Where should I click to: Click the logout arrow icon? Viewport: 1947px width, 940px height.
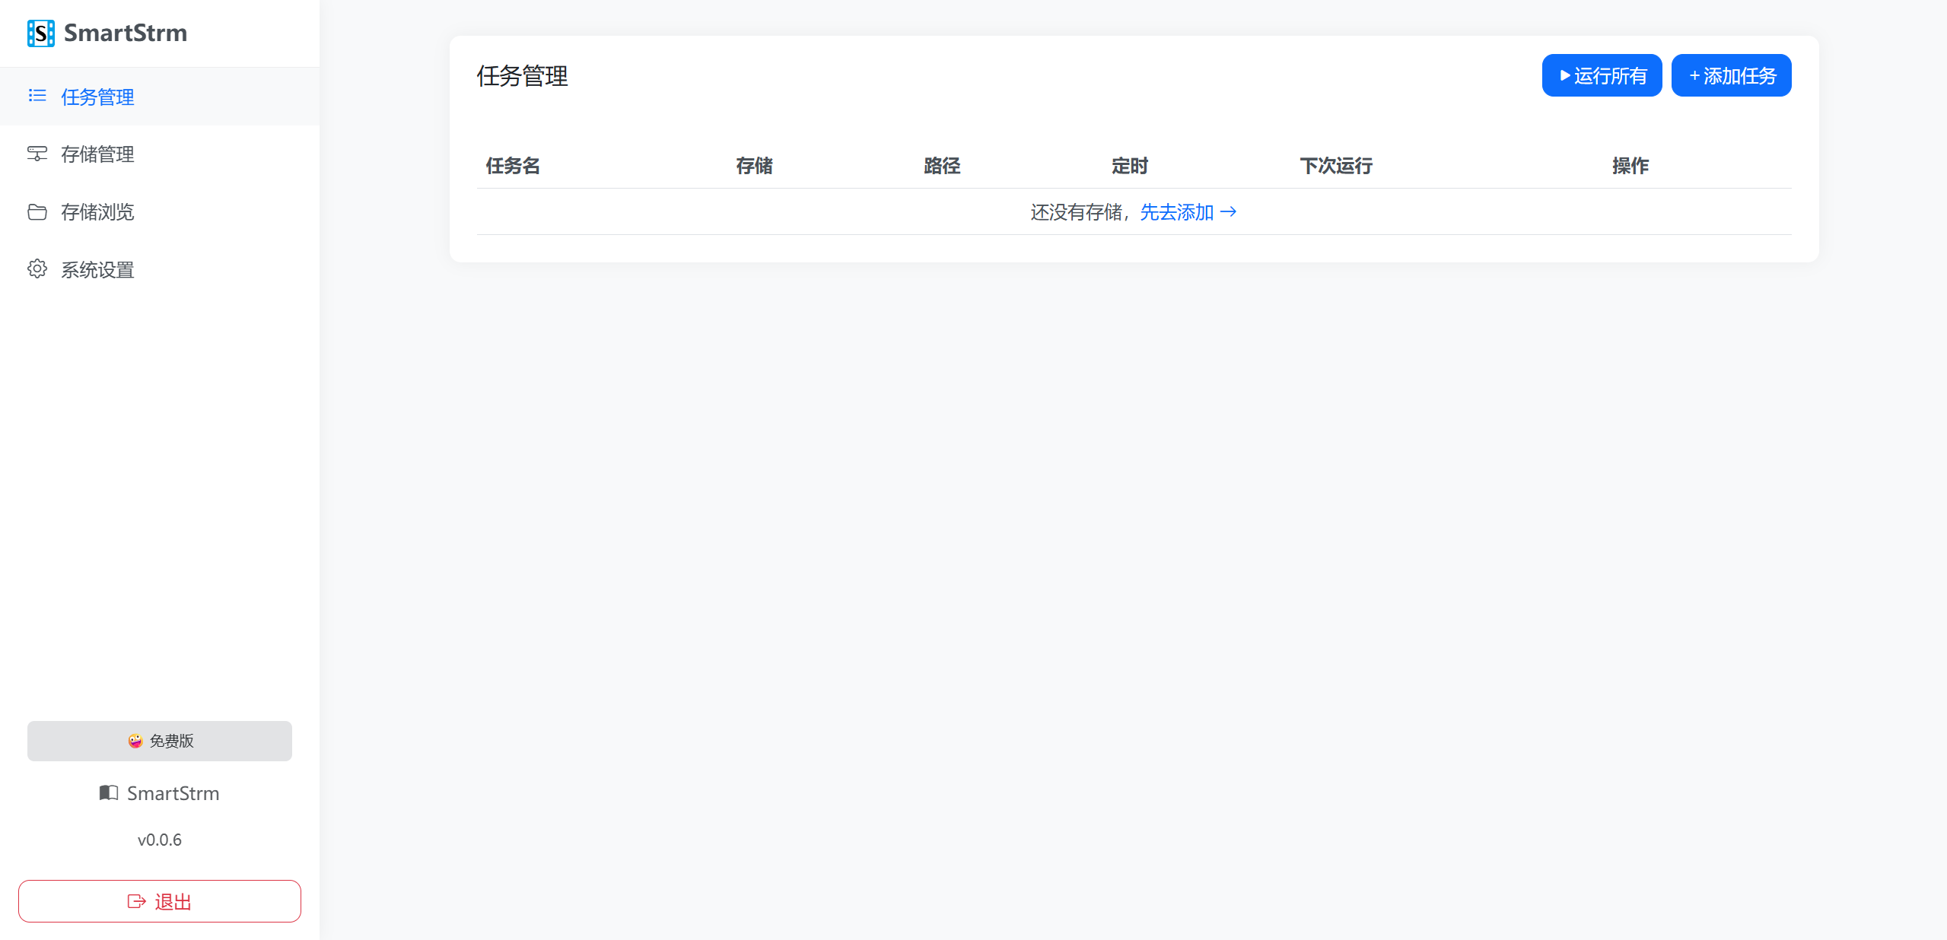pyautogui.click(x=136, y=901)
